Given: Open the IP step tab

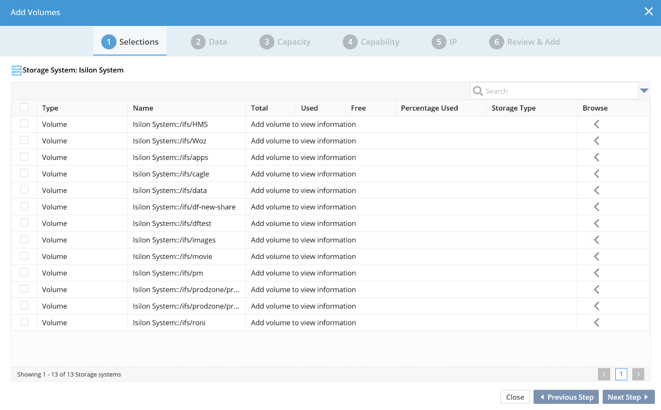Looking at the screenshot, I should coord(444,42).
